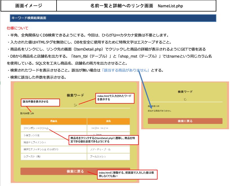Click the 検索に戻る button in right mockup

point(185,121)
